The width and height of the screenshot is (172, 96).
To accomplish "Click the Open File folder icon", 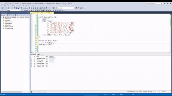I will pos(15,8).
